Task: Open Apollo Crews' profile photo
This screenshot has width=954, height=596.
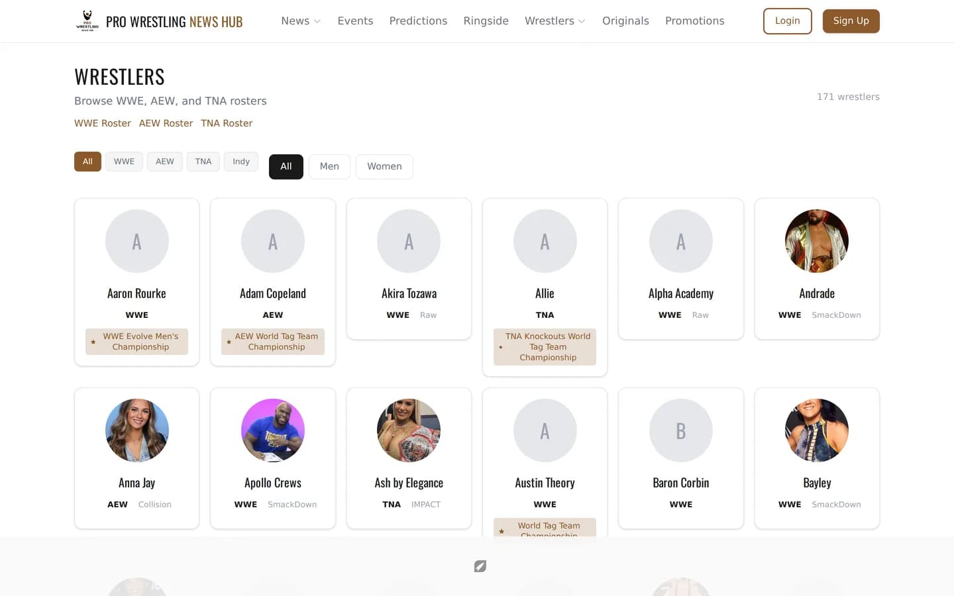Action: pos(273,430)
